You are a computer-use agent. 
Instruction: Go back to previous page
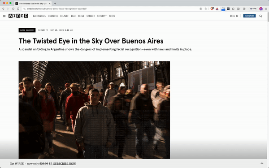pyautogui.click(x=3, y=9)
